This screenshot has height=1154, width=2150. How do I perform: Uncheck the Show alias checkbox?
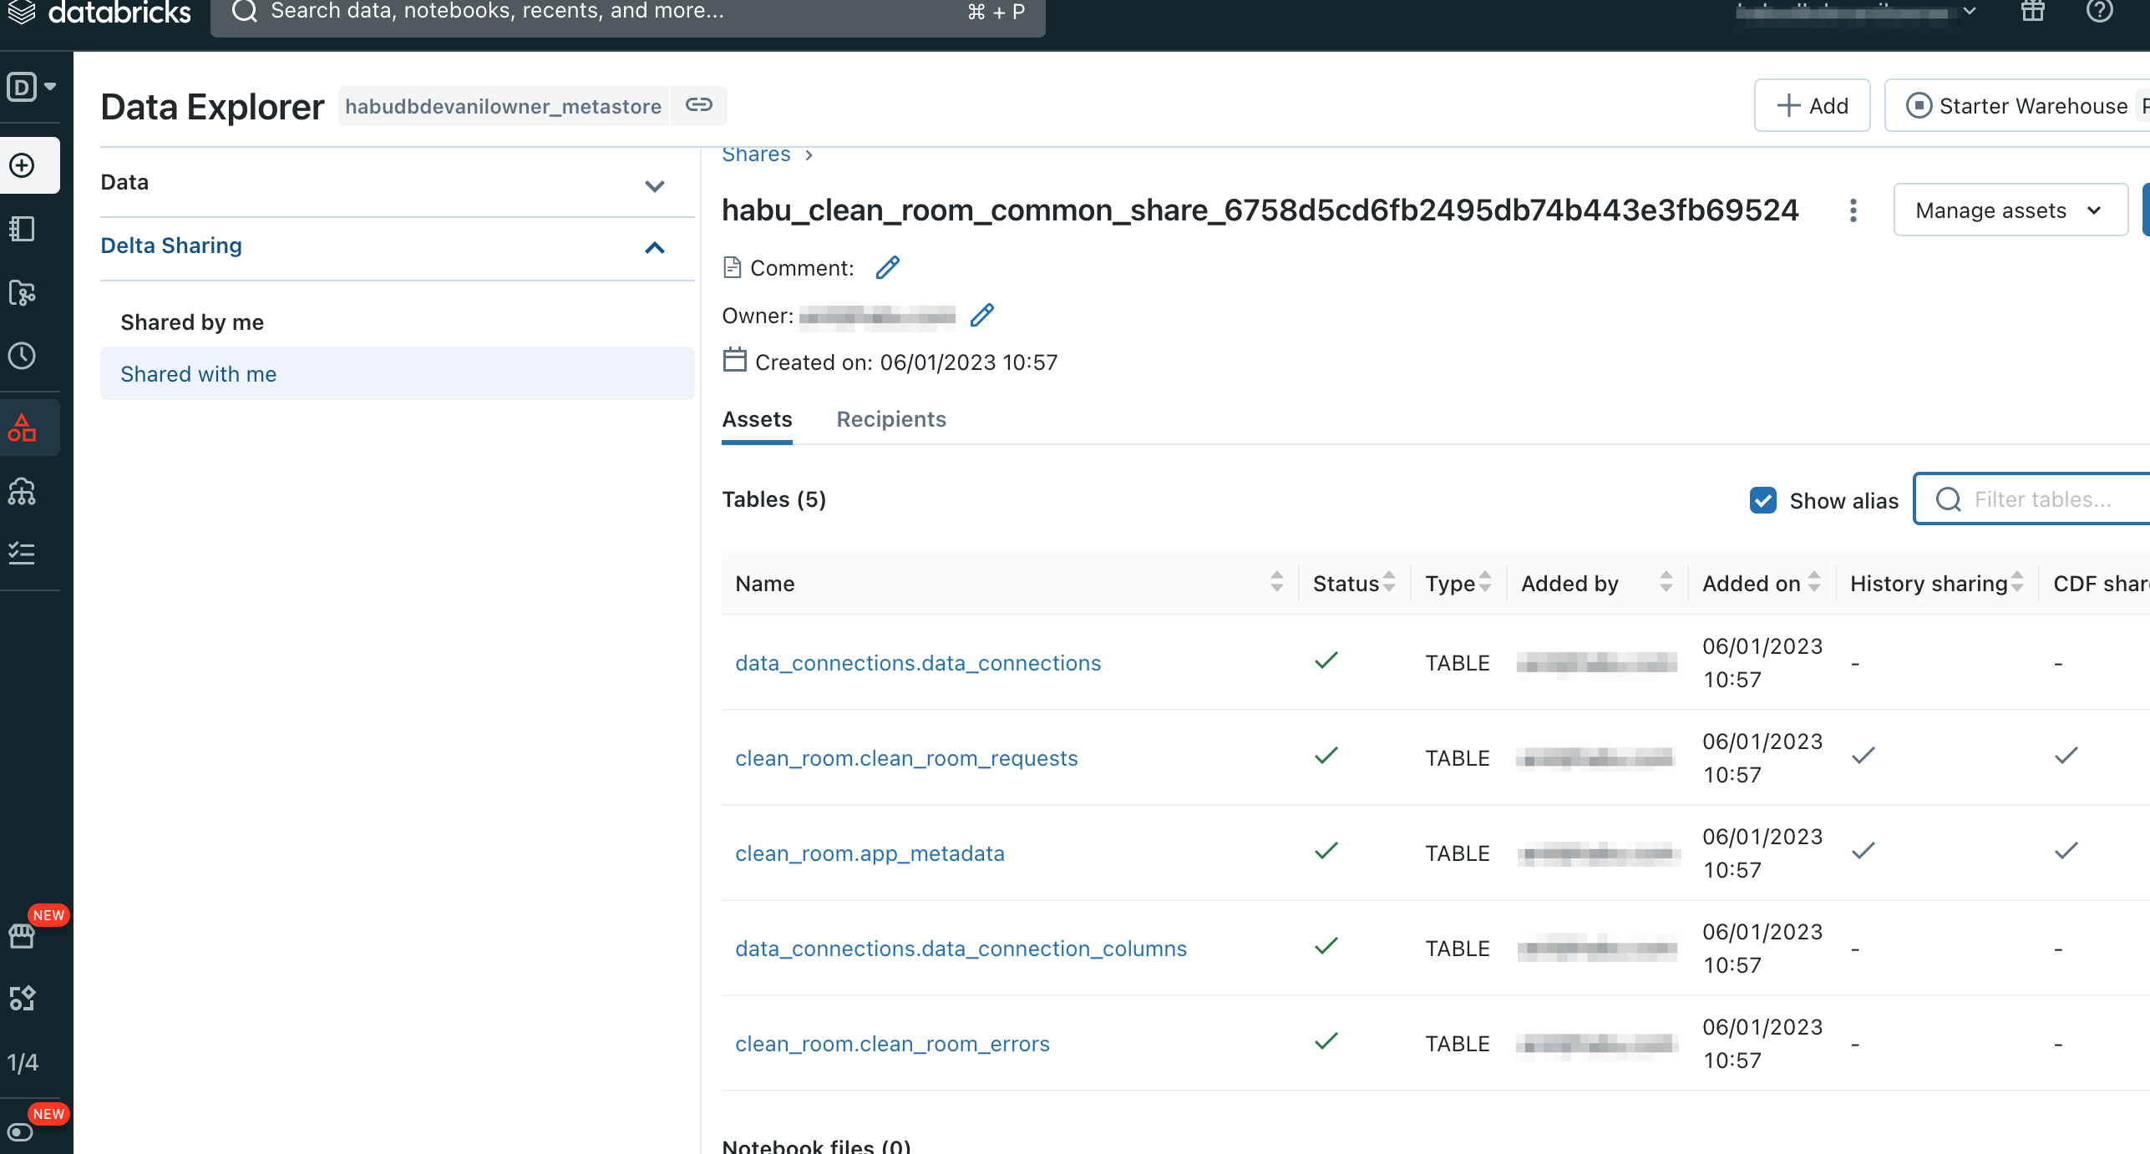(x=1762, y=500)
